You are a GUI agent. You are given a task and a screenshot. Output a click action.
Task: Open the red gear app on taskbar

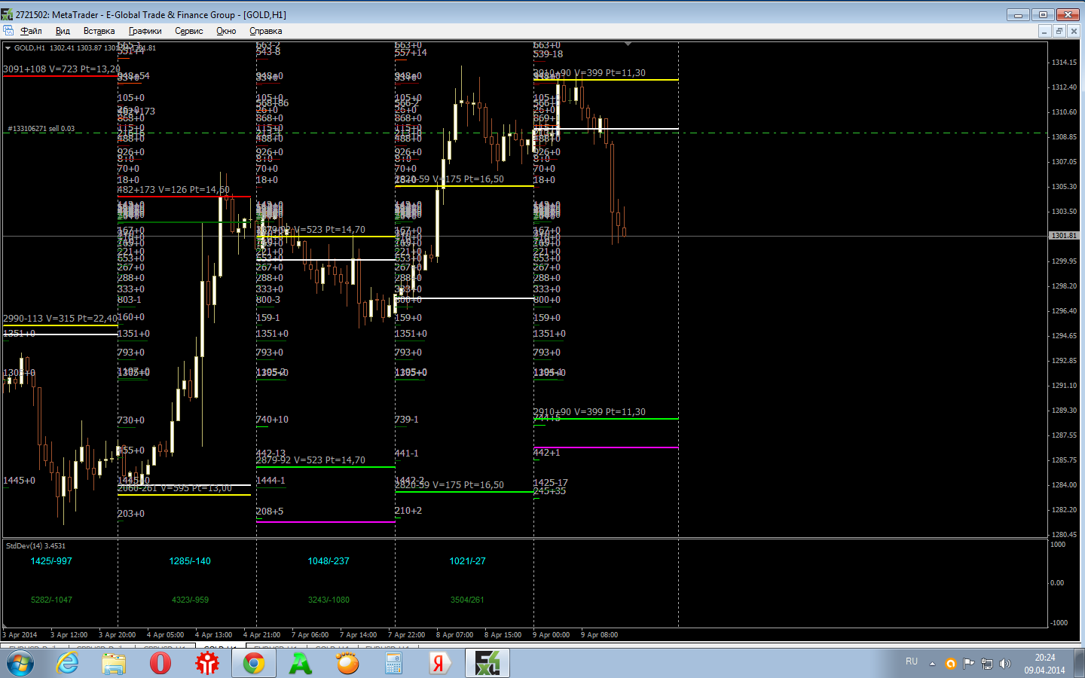pos(207,664)
